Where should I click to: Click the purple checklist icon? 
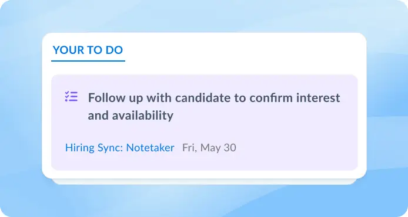tap(71, 97)
